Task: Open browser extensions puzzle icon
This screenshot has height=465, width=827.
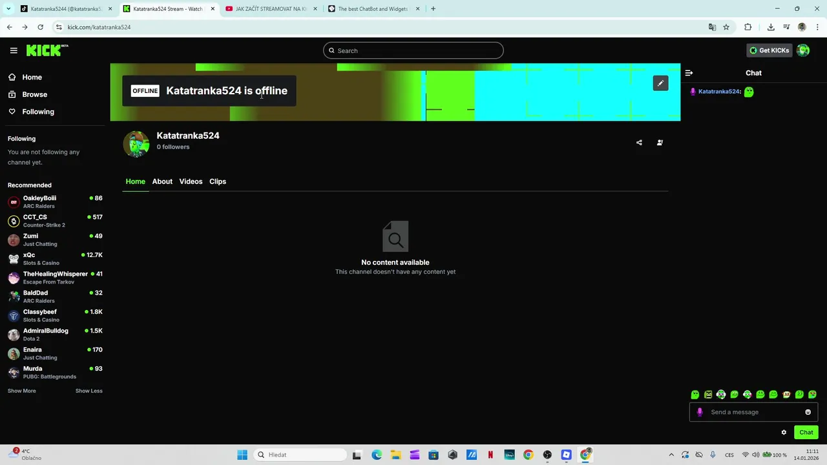Action: click(x=748, y=27)
